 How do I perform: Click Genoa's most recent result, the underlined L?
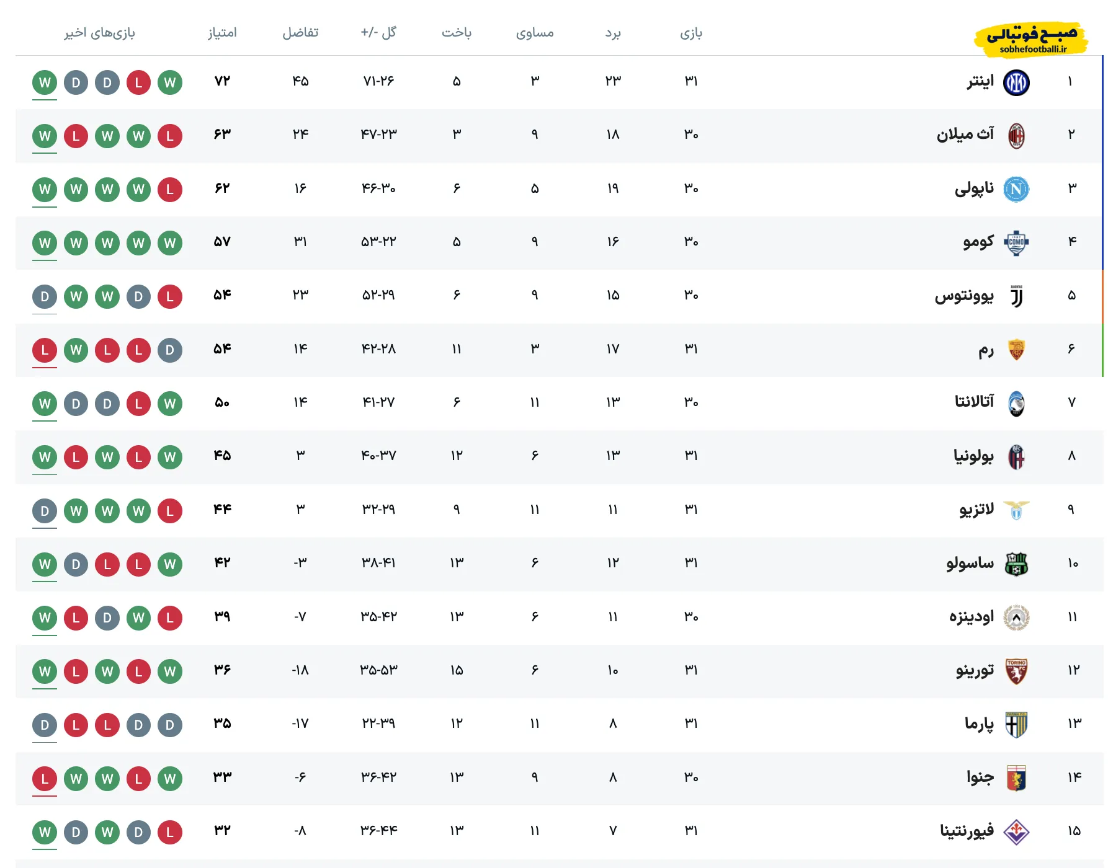(45, 779)
